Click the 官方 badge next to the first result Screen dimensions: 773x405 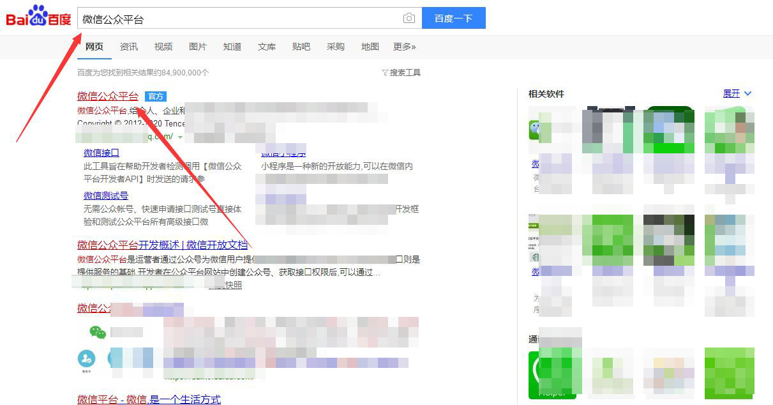[x=155, y=96]
